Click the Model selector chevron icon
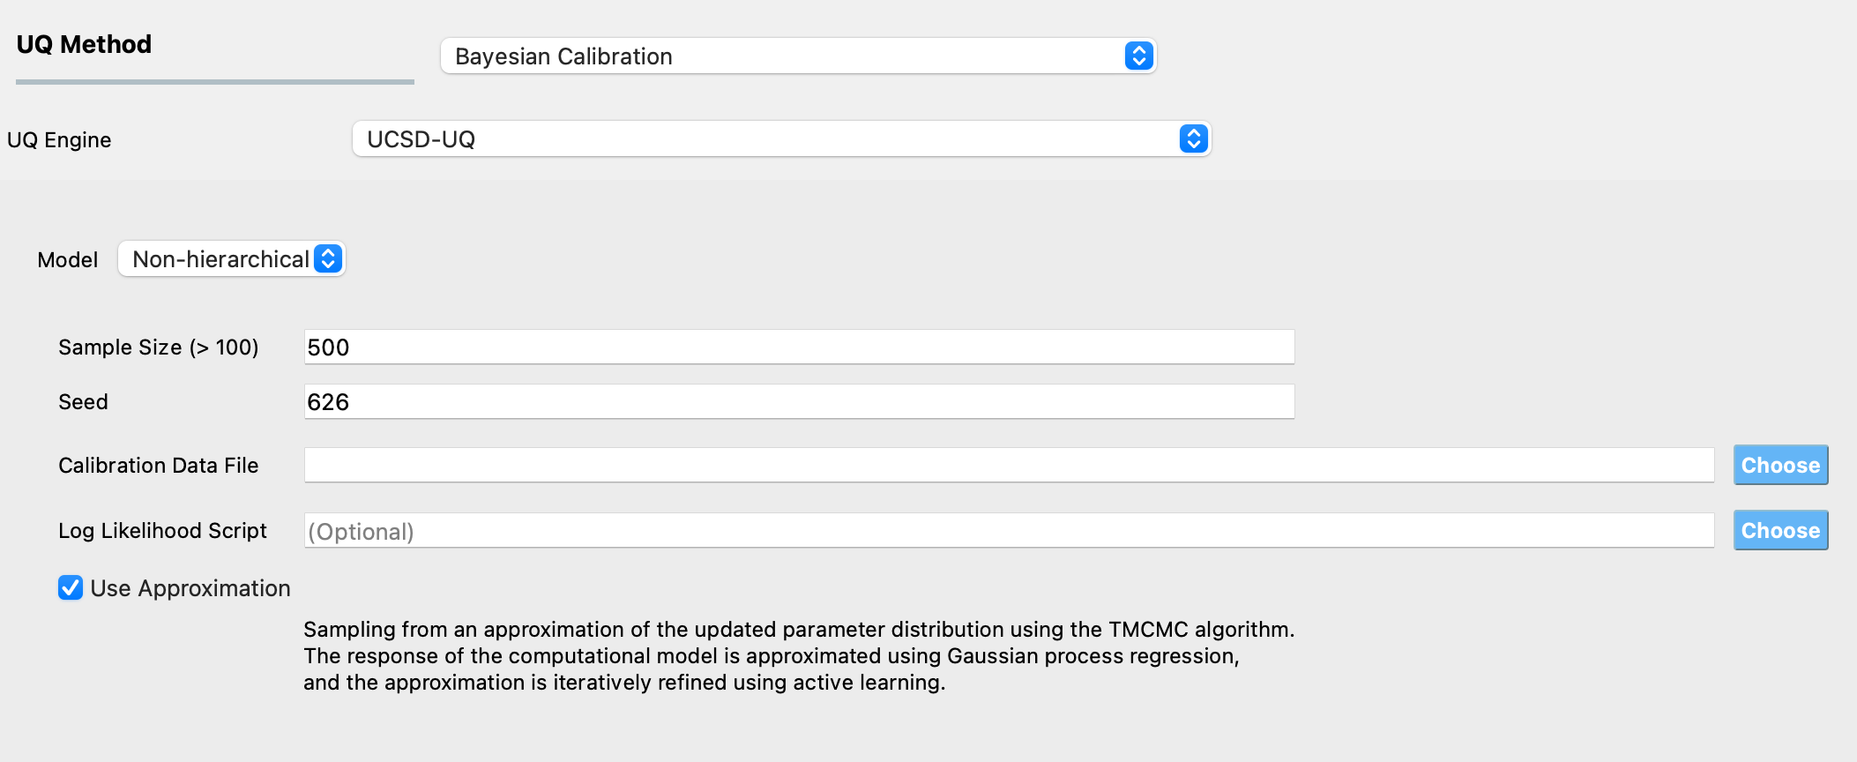1857x762 pixels. tap(328, 259)
